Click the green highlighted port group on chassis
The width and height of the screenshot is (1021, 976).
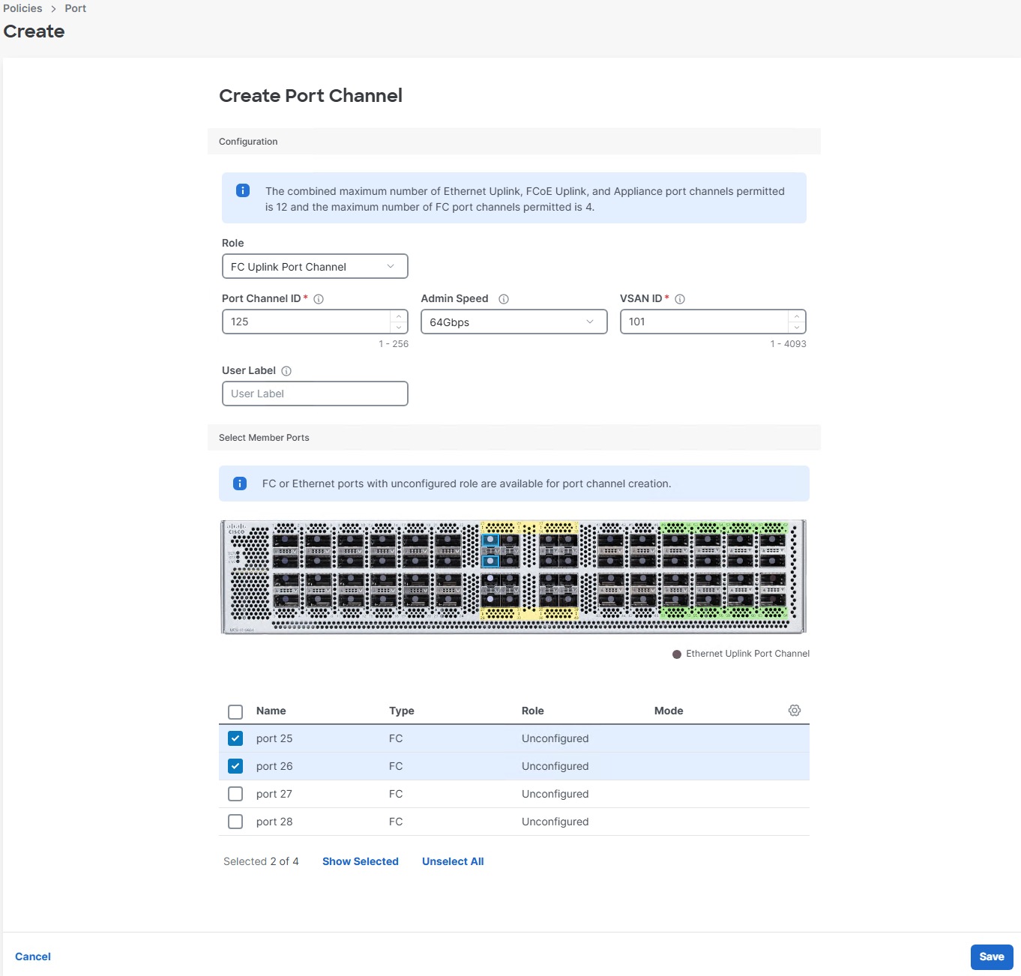pyautogui.click(x=723, y=571)
